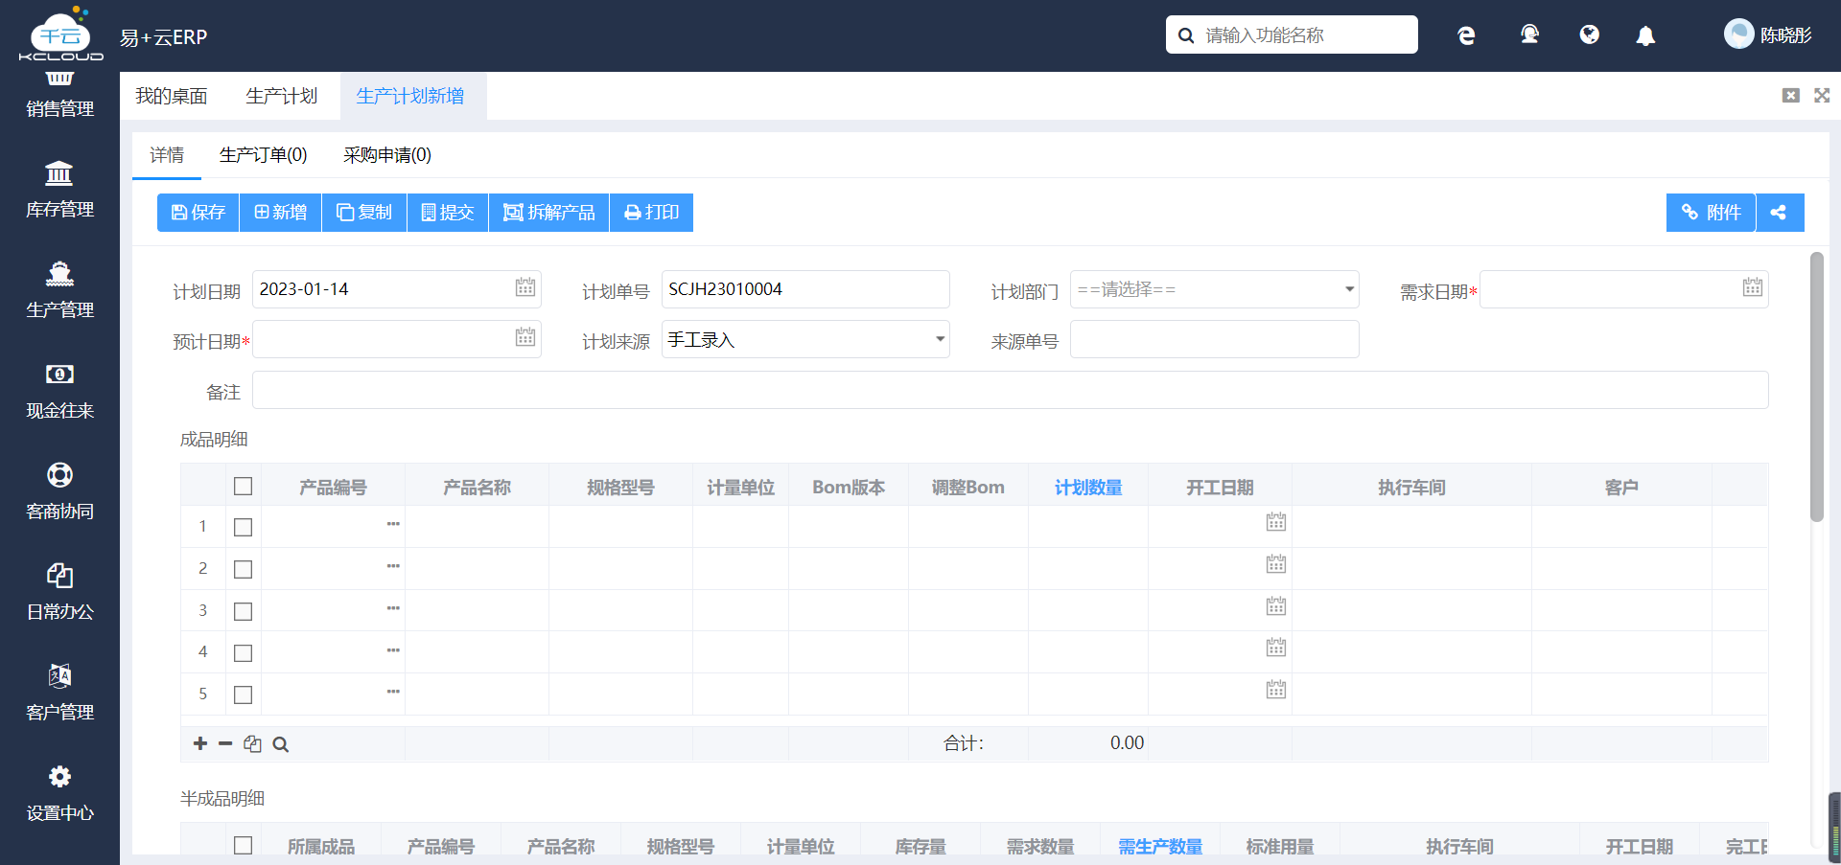Viewport: 1841px width, 865px height.
Task: Open 现金往来 sidebar module
Action: [59, 391]
